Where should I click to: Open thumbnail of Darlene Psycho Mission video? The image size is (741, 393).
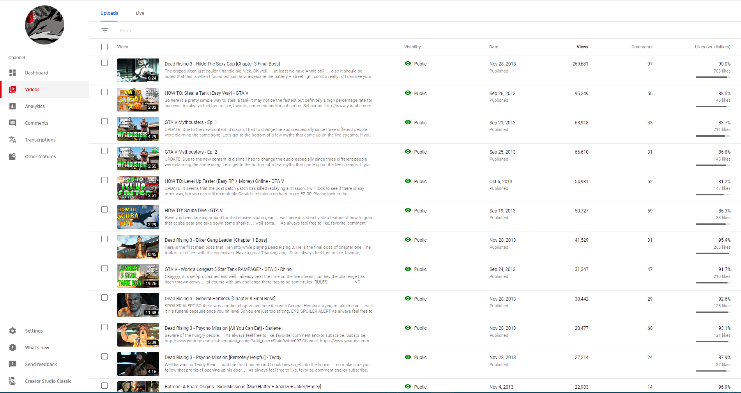click(138, 335)
